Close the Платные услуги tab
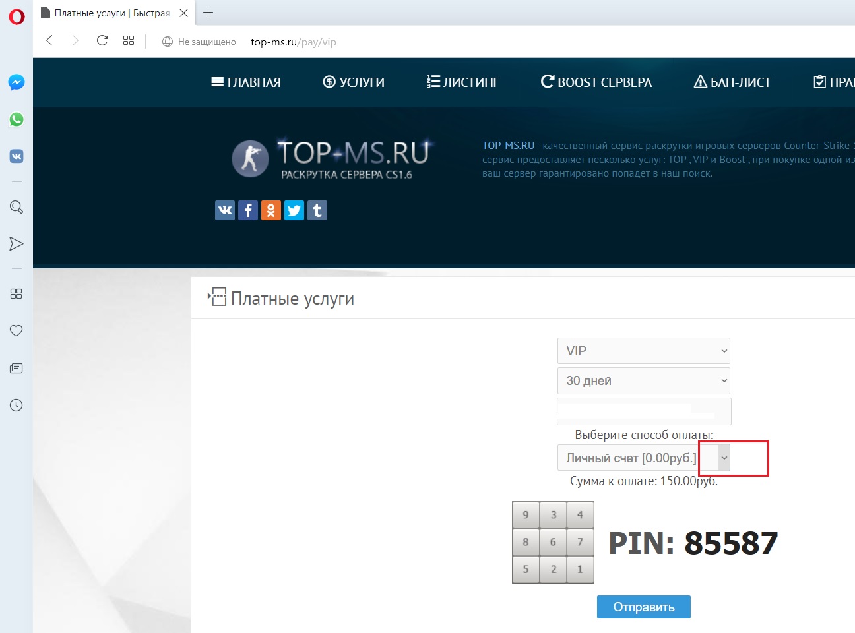855x633 pixels. coord(184,13)
